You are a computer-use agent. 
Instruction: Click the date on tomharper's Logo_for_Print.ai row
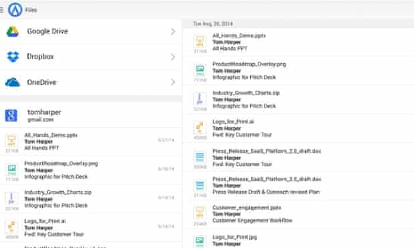click(x=166, y=227)
